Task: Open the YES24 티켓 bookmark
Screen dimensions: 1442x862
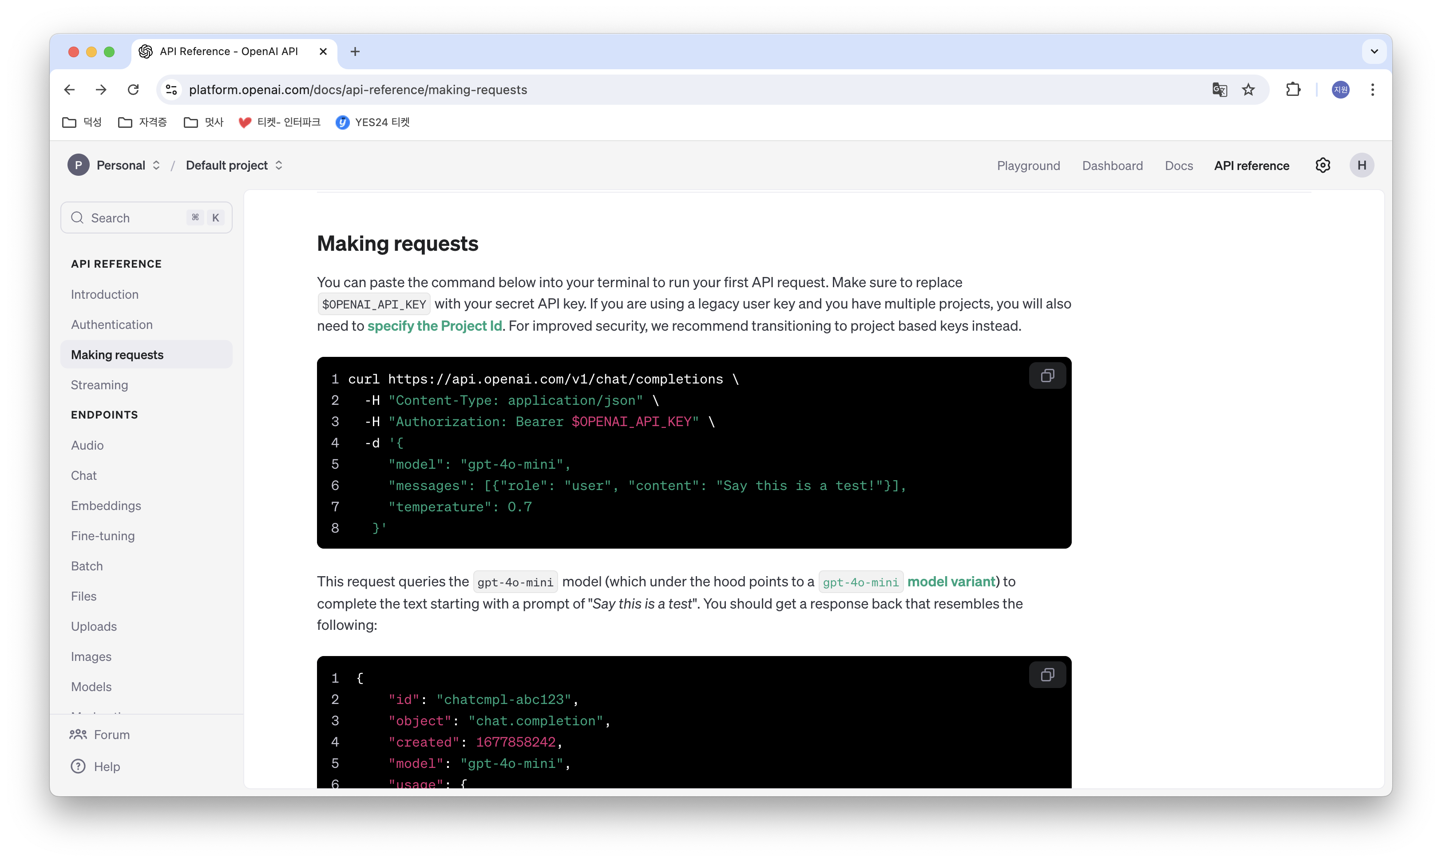Action: pos(373,122)
